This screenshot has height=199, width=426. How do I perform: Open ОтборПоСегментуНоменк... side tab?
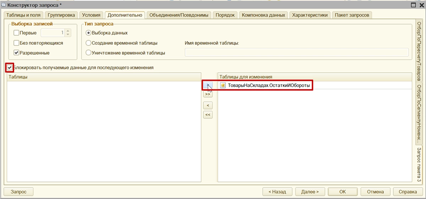419,114
